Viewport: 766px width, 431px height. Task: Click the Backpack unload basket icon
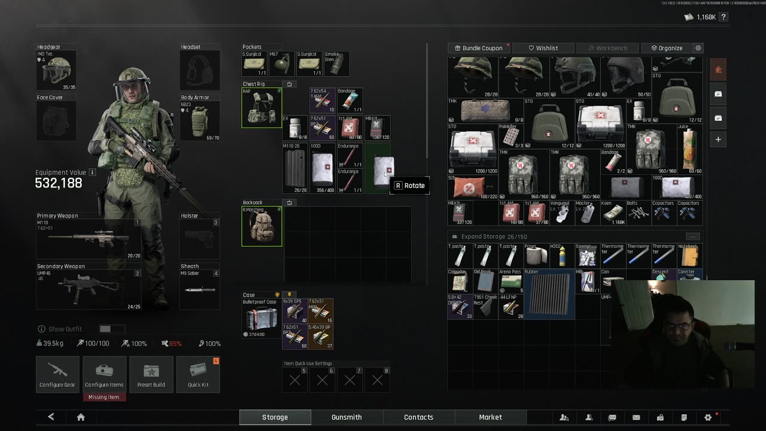click(289, 203)
